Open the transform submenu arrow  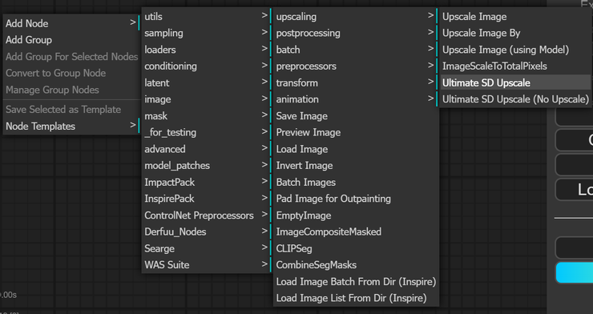(x=431, y=82)
